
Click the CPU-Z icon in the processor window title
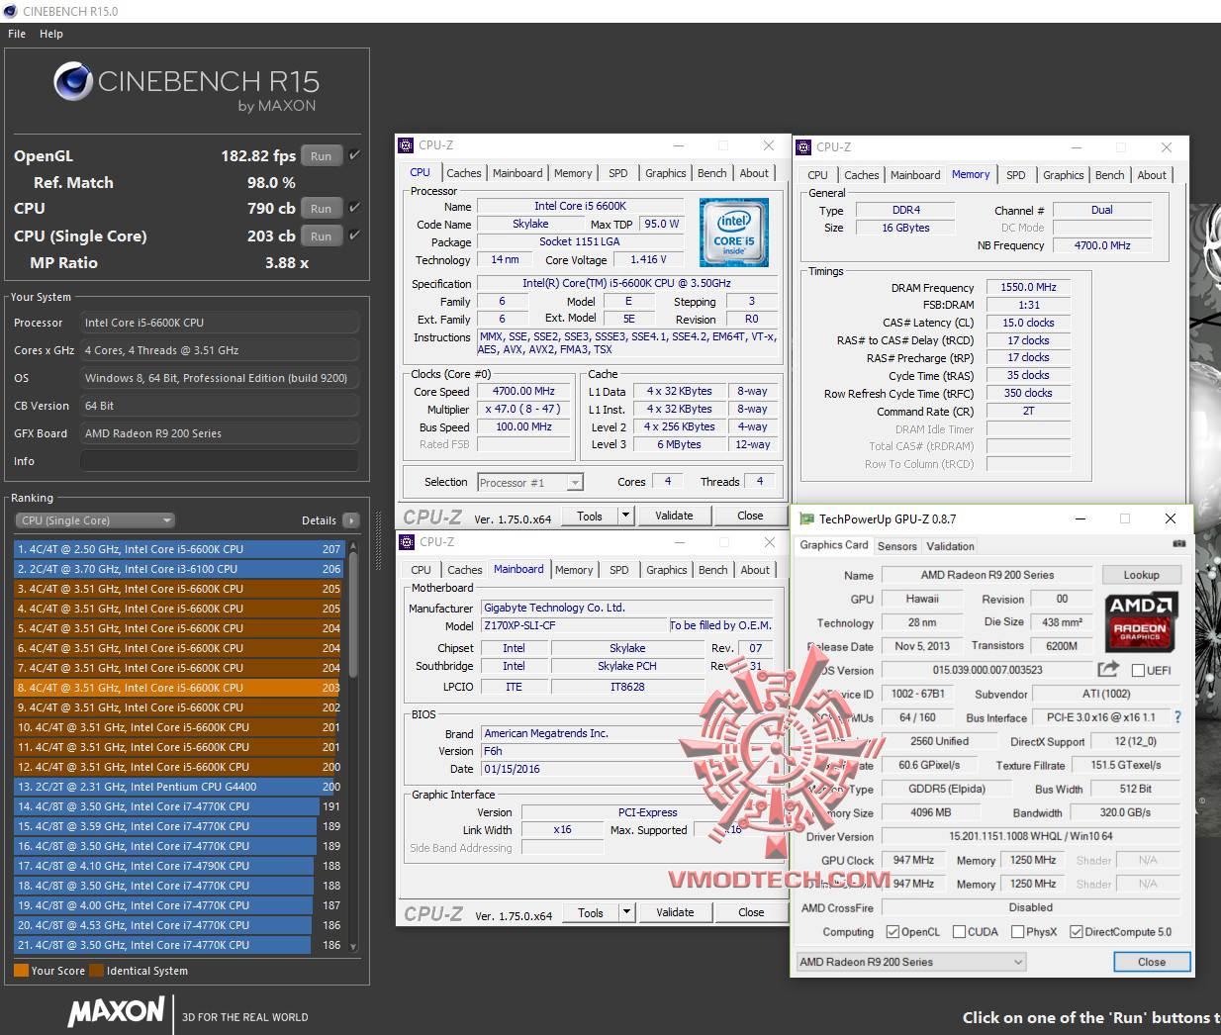pos(406,145)
